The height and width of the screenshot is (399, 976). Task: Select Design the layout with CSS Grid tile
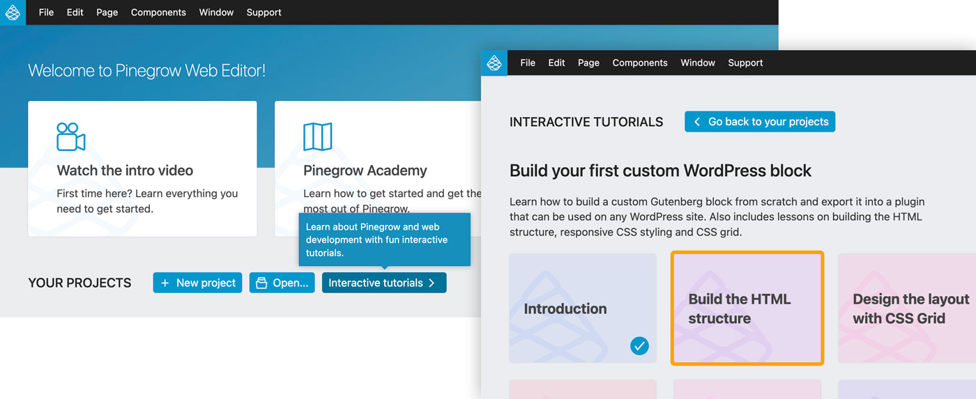coord(907,308)
